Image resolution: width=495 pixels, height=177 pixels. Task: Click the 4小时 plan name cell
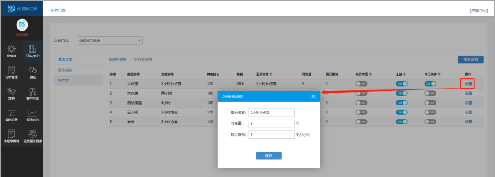point(166,103)
